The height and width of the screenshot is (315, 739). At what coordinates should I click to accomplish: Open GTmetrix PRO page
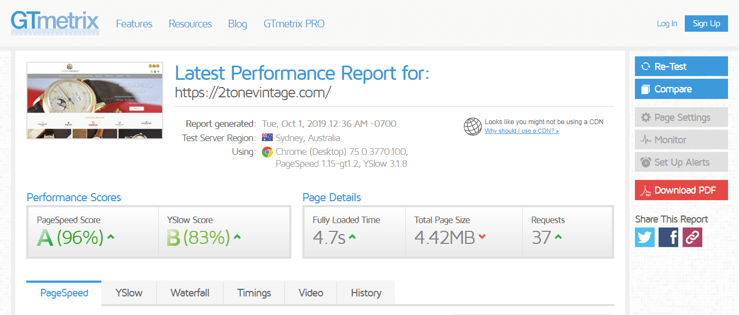click(294, 24)
